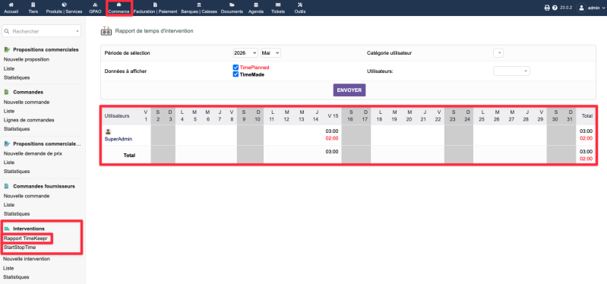Click Nouvelle commande under Commandes
Screen dimensions: 607x284
click(x=27, y=103)
